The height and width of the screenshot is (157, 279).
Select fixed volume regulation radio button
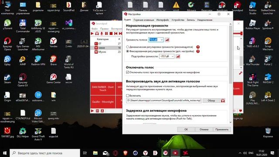point(127,51)
